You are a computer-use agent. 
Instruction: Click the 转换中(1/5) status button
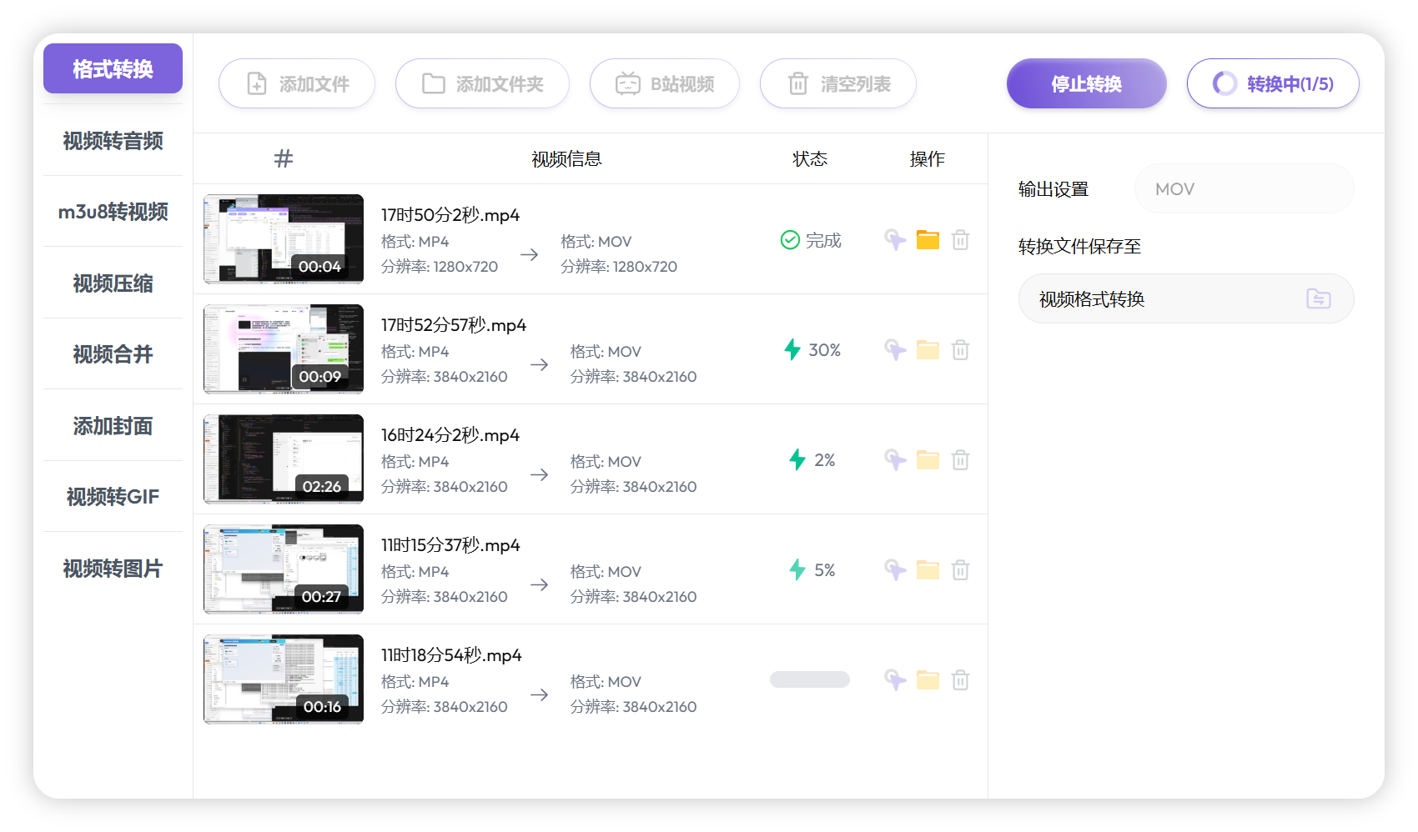(x=1273, y=83)
